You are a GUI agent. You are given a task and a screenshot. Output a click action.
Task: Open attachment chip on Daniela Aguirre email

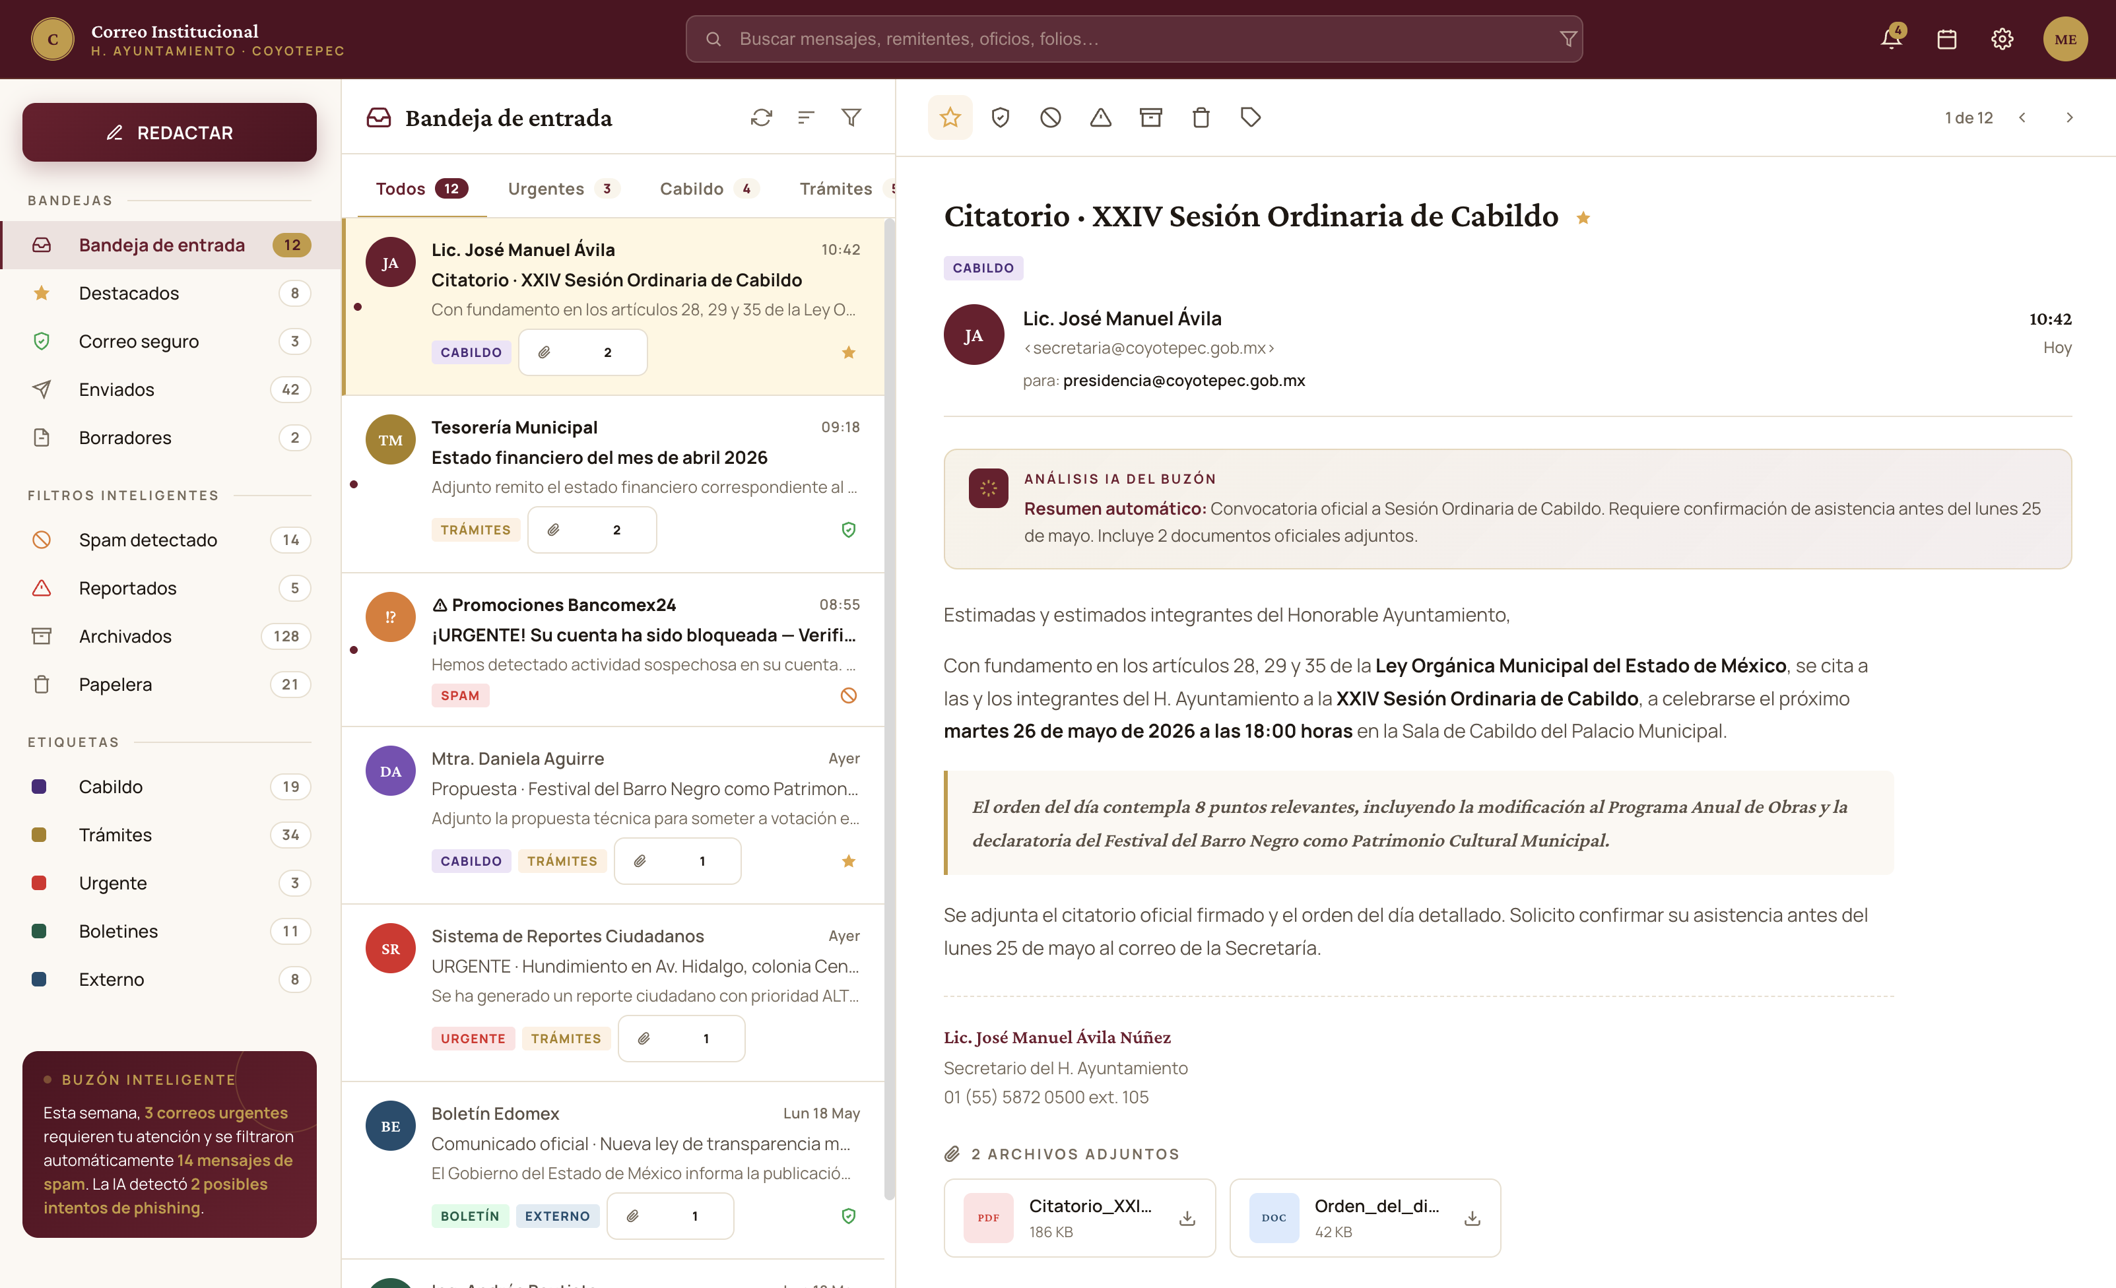[x=677, y=861]
